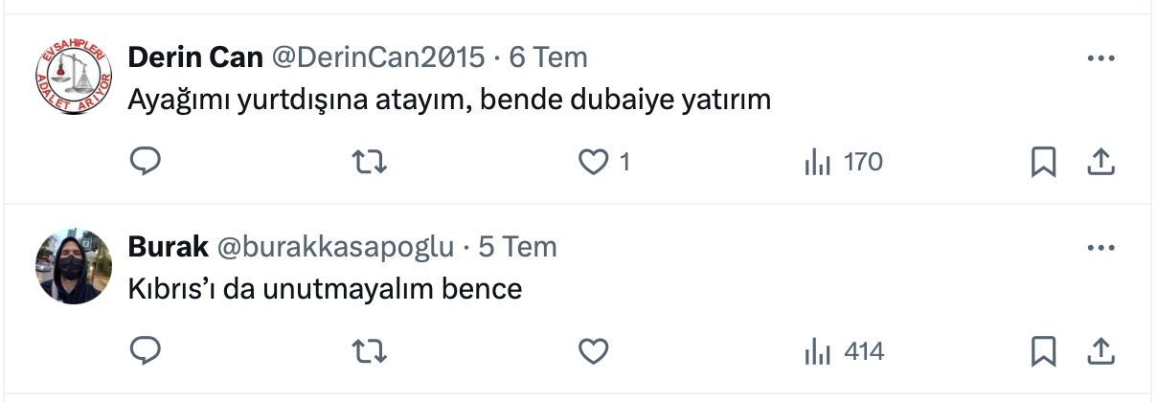
Task: Open more options for Derin Can's tweet
Action: (x=1101, y=58)
